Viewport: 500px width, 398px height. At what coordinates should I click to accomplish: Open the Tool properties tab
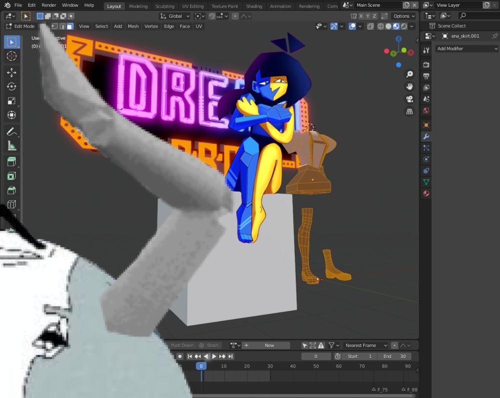coord(426,50)
